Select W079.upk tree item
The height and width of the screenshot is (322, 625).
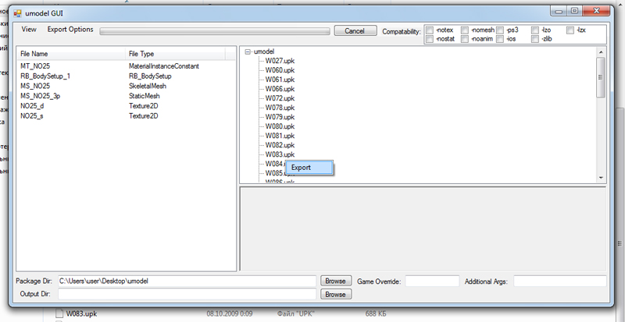coord(280,117)
